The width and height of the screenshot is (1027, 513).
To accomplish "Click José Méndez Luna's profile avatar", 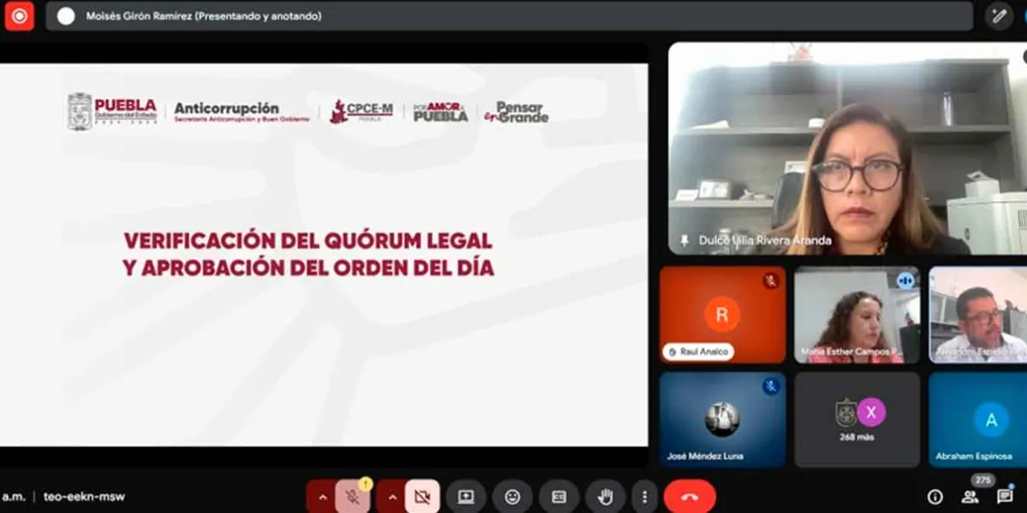I will tap(722, 418).
